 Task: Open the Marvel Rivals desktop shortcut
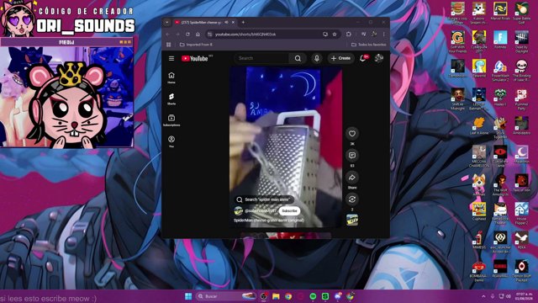coord(500,12)
